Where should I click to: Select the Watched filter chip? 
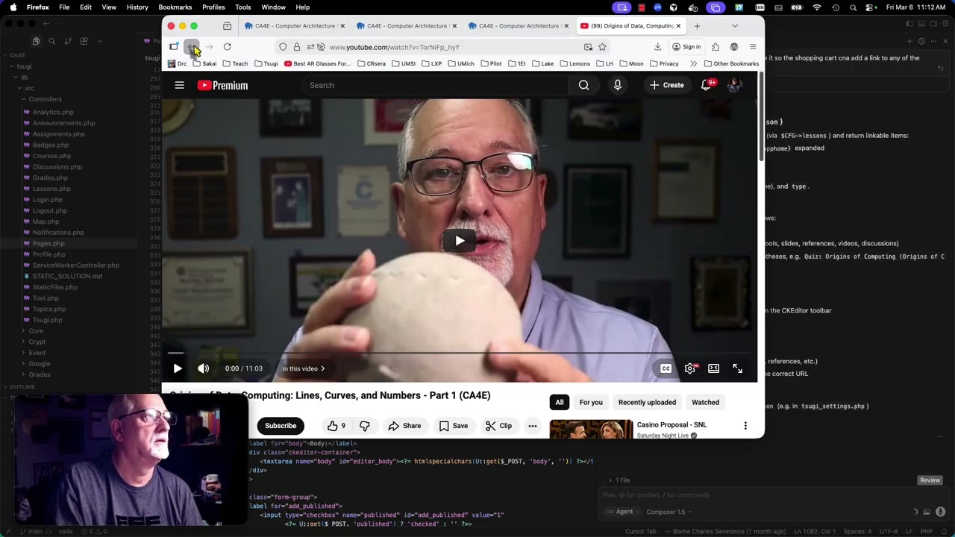point(705,403)
